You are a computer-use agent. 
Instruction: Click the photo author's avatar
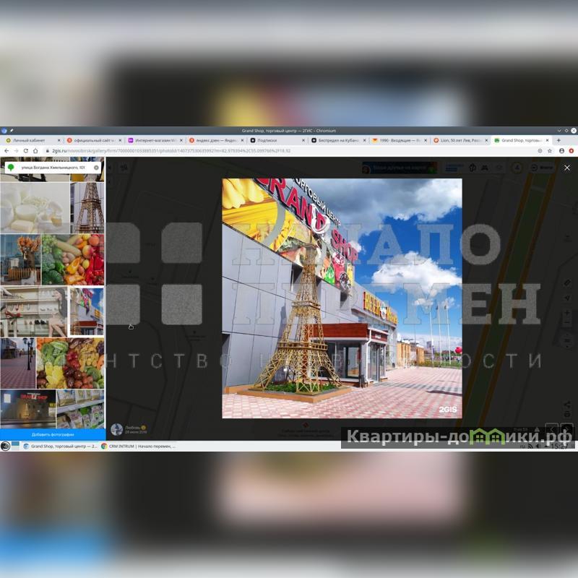click(x=116, y=429)
